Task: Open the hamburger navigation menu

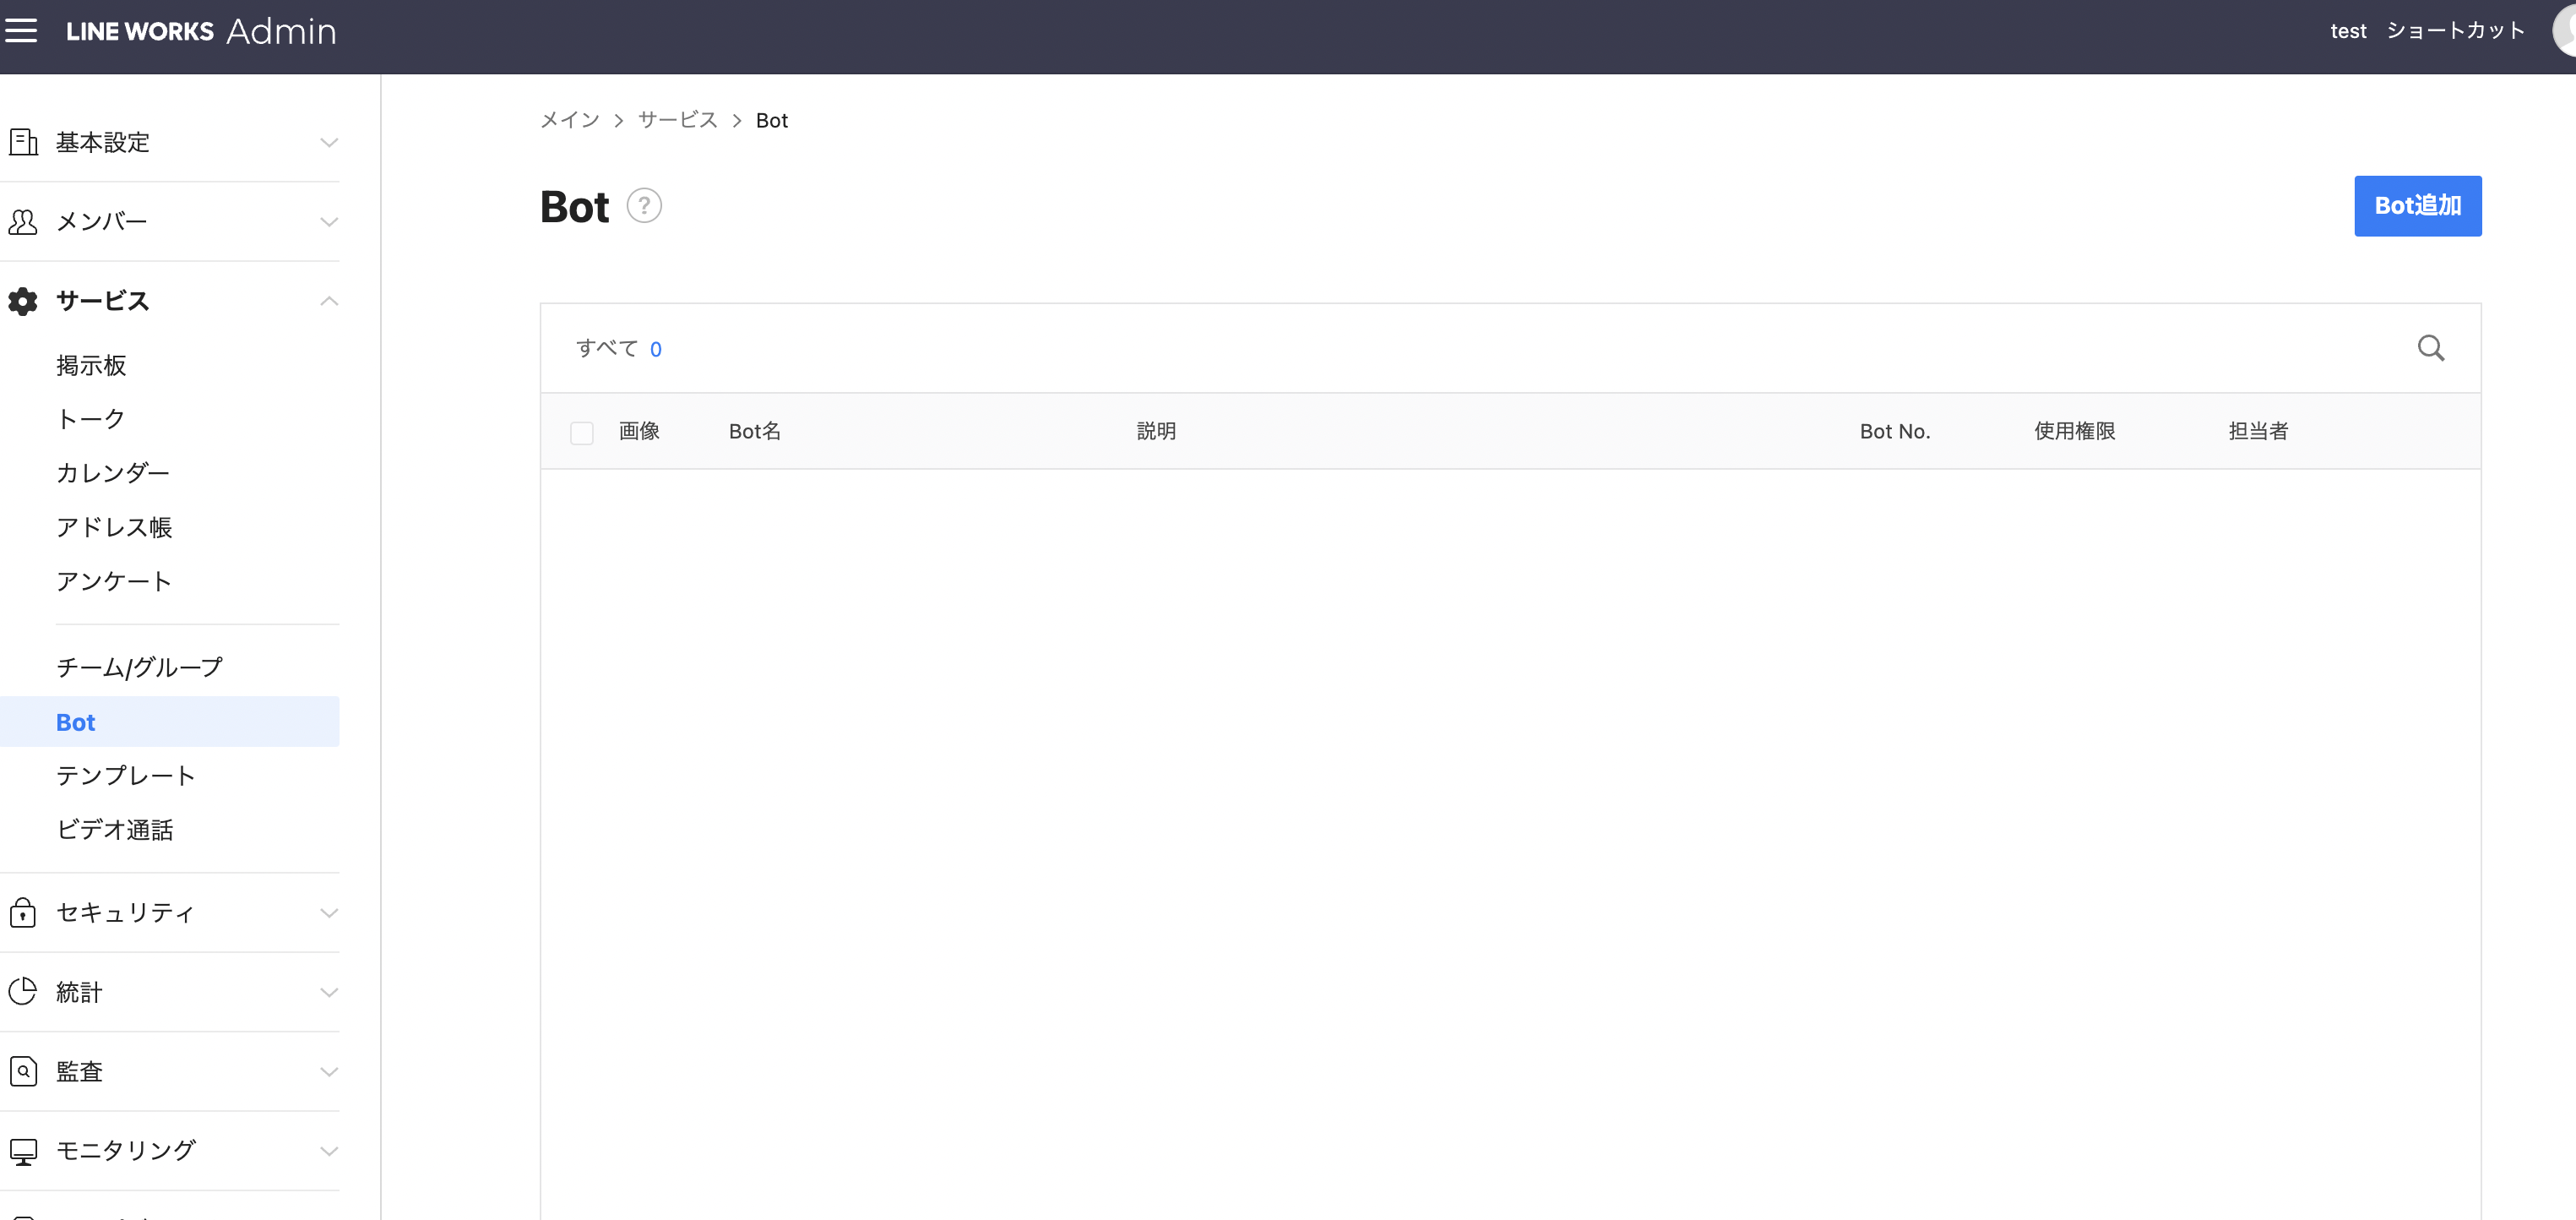Action: [23, 30]
